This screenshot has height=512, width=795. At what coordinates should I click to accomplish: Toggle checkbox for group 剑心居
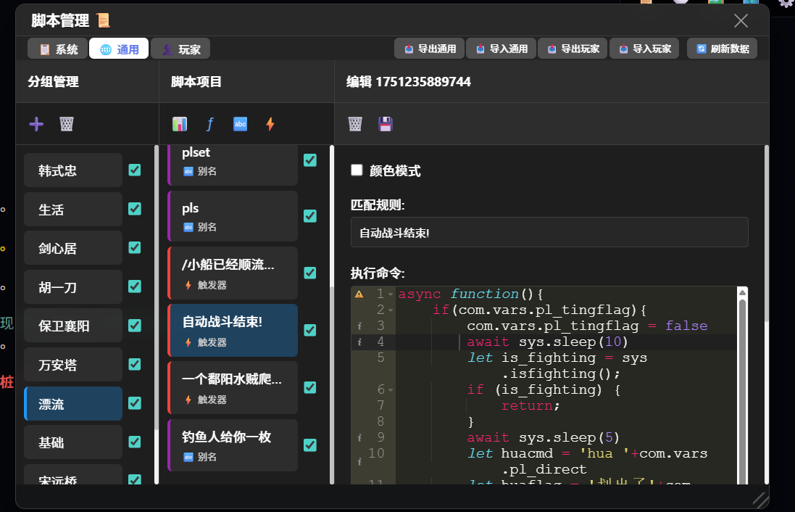(134, 247)
